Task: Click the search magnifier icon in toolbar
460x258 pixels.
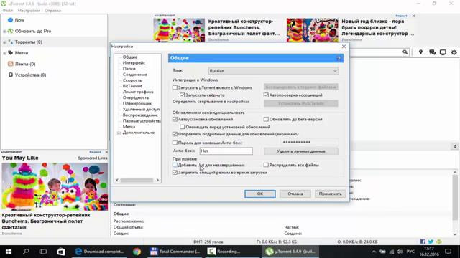Action: pos(405,52)
